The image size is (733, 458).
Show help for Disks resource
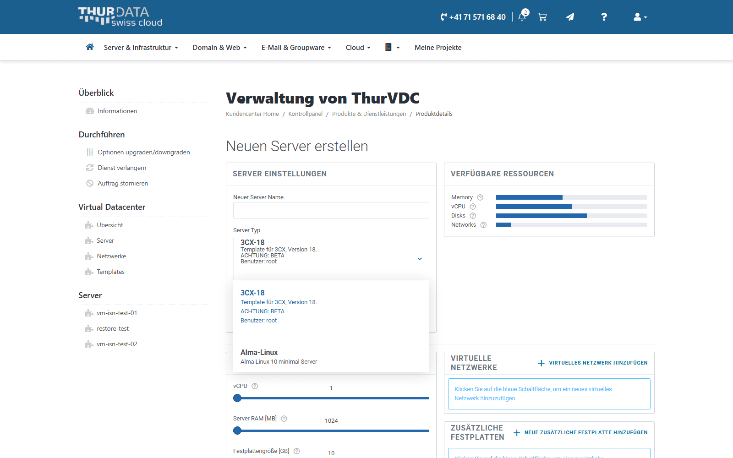[x=473, y=216]
